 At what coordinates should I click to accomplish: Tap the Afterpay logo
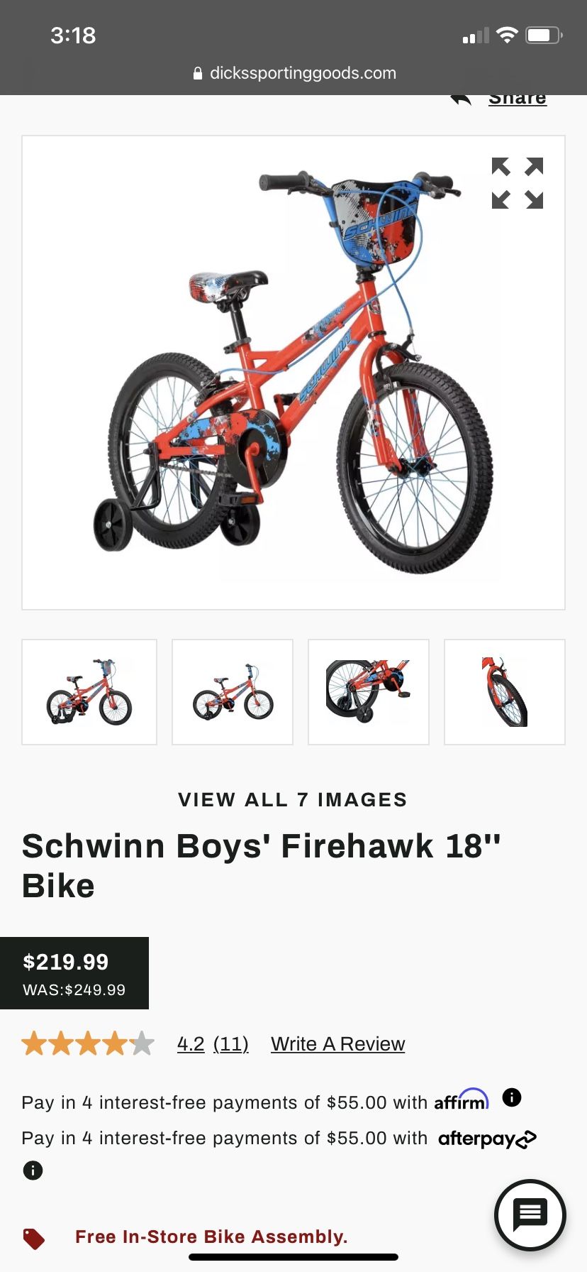coord(488,1139)
